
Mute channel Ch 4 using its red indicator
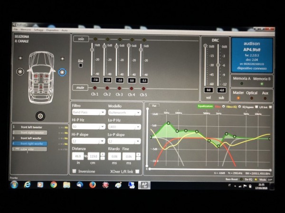pyautogui.click(x=132, y=89)
